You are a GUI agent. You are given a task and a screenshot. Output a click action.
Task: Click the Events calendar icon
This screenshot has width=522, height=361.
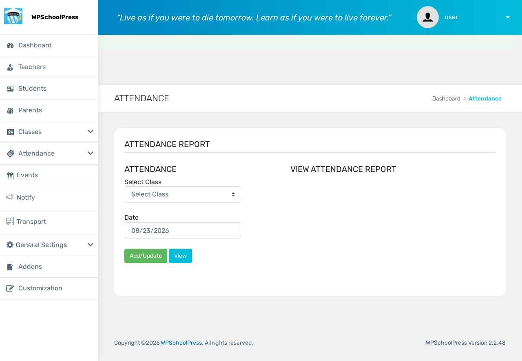coord(10,176)
